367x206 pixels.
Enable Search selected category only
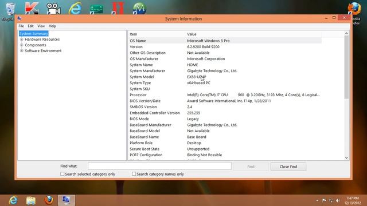tap(63, 174)
